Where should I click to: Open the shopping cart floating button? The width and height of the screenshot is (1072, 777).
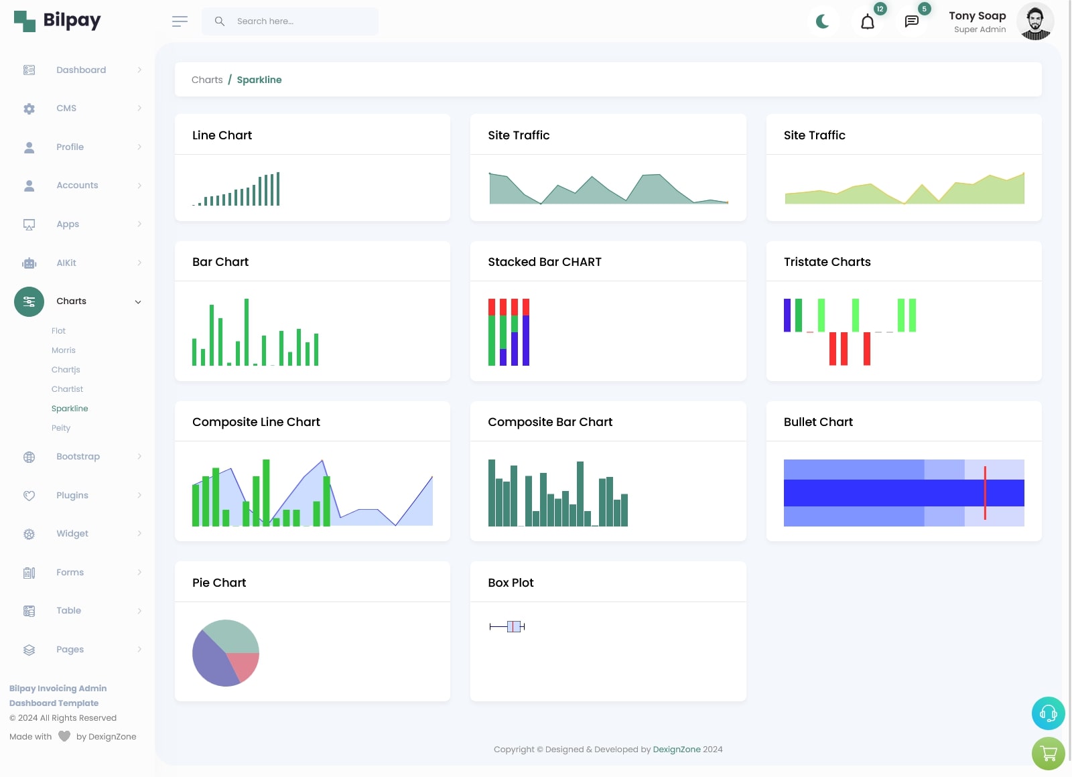click(x=1048, y=754)
